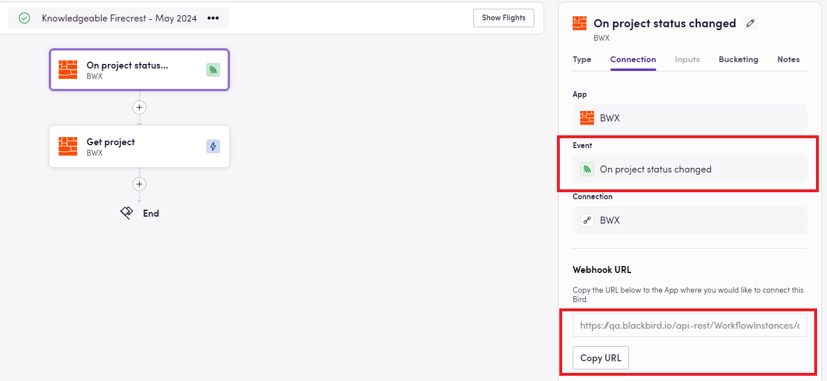Click the Webhook URL text field

click(690, 326)
